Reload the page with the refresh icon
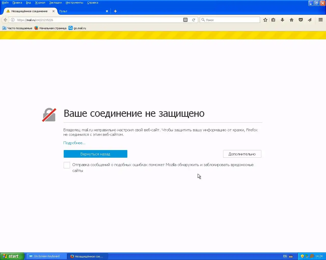The width and height of the screenshot is (326, 260). (x=194, y=20)
